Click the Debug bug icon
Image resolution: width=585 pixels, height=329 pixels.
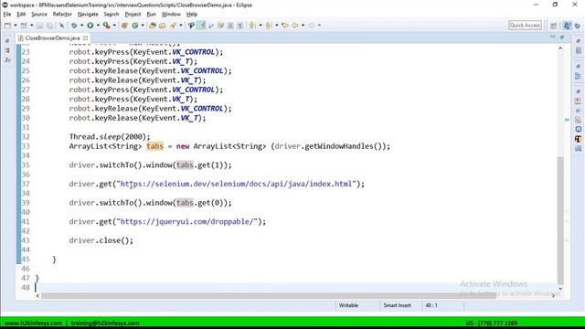74,26
